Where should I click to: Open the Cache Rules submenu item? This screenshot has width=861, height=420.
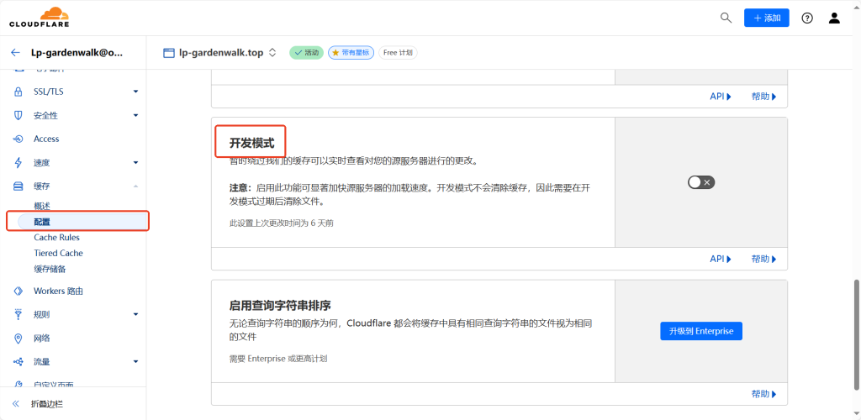(x=56, y=238)
